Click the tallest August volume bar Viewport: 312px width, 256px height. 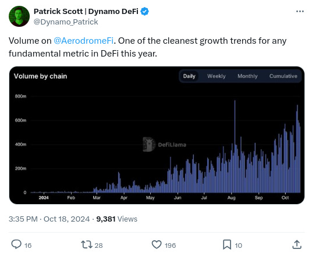point(235,146)
